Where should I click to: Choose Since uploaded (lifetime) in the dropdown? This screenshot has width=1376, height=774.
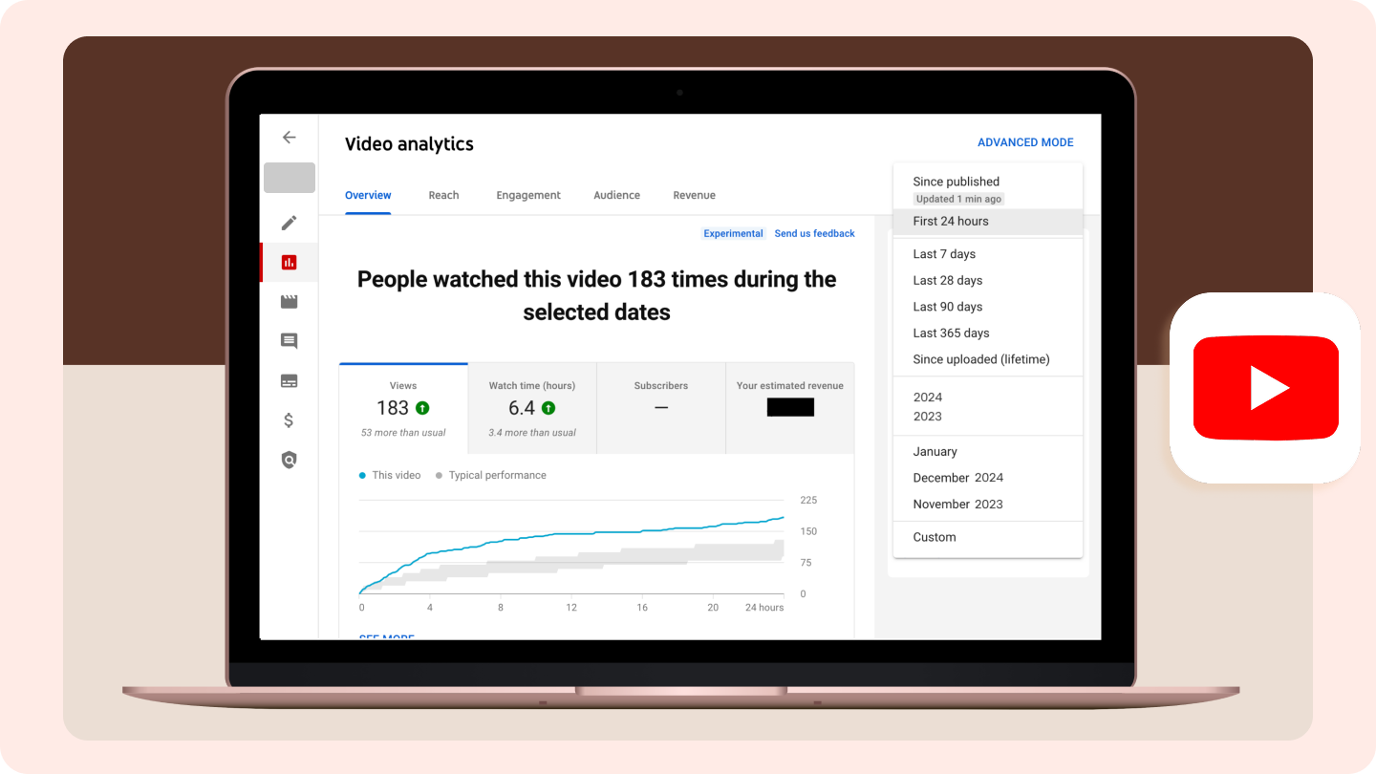click(981, 358)
